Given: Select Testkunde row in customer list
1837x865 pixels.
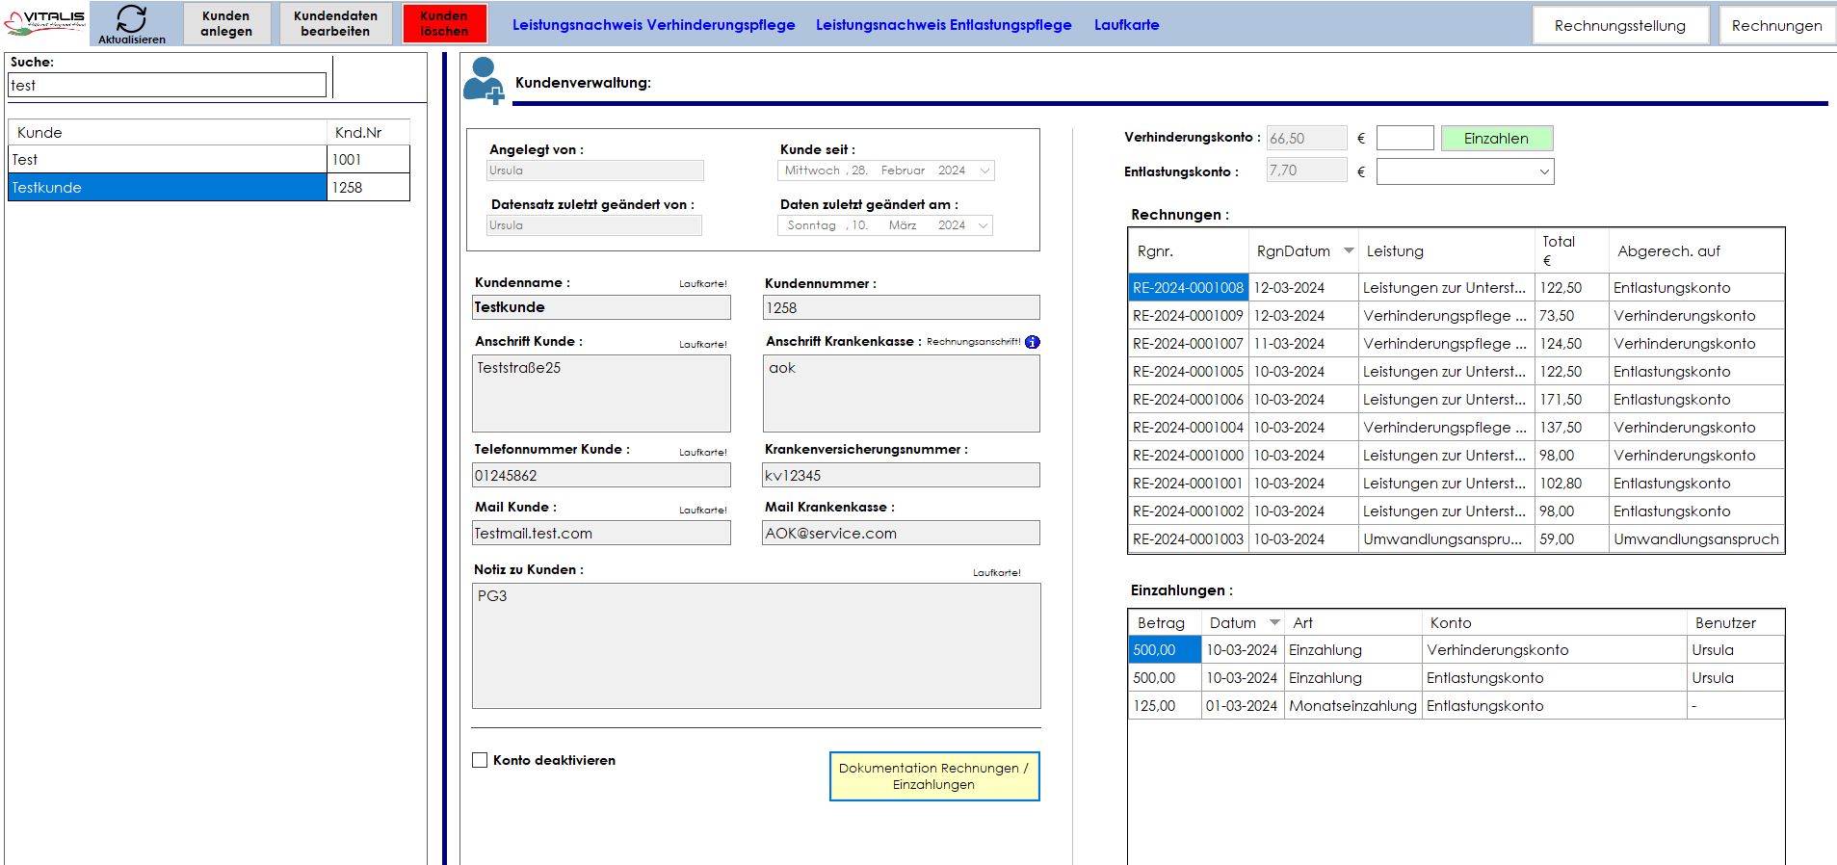Looking at the screenshot, I should (209, 188).
